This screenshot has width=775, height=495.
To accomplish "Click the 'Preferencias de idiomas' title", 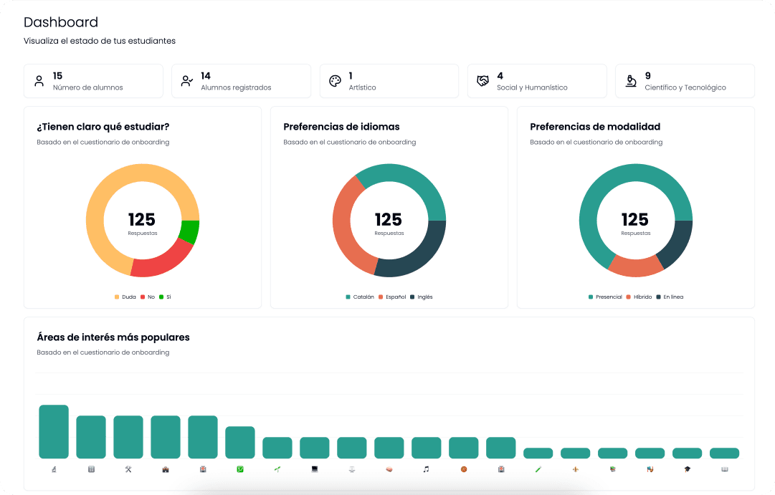I will point(341,127).
